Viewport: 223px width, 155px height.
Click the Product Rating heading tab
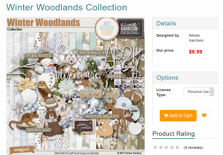pos(174,134)
